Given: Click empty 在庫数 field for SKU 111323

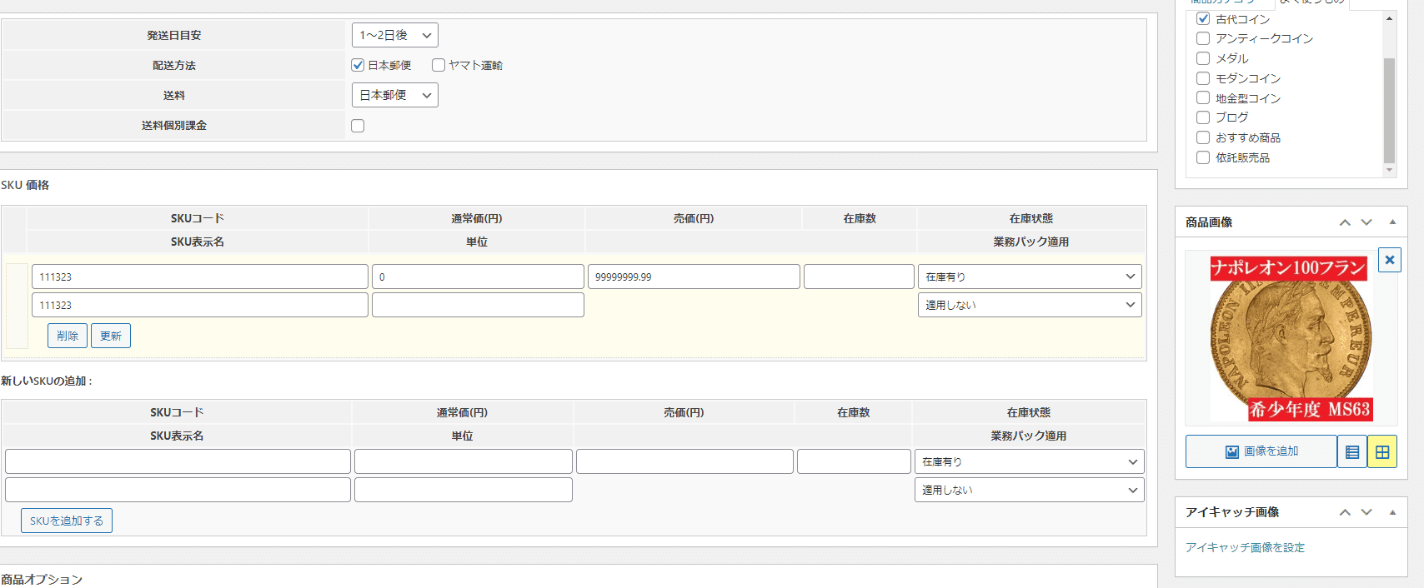Looking at the screenshot, I should click(x=859, y=277).
